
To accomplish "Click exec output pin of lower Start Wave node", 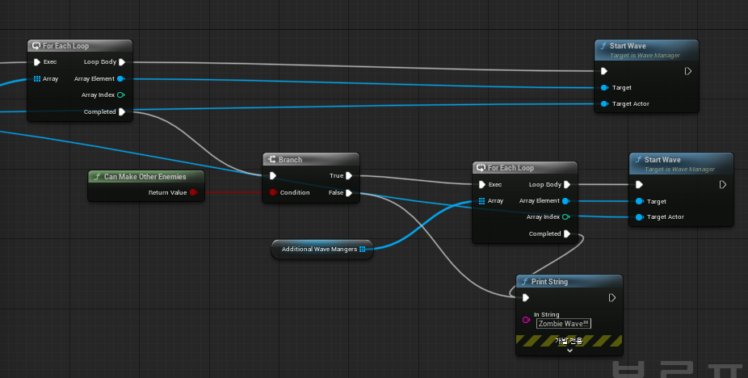I will 723,185.
